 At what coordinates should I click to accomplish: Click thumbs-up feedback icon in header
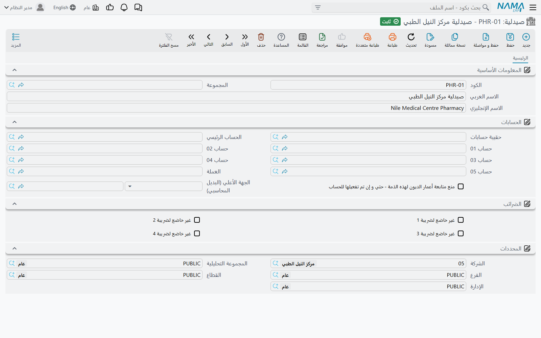point(110,7)
